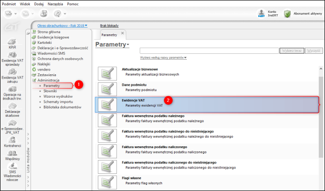The image size is (325, 191).
Task: Open the KPiR module icon
Action: 12,41
